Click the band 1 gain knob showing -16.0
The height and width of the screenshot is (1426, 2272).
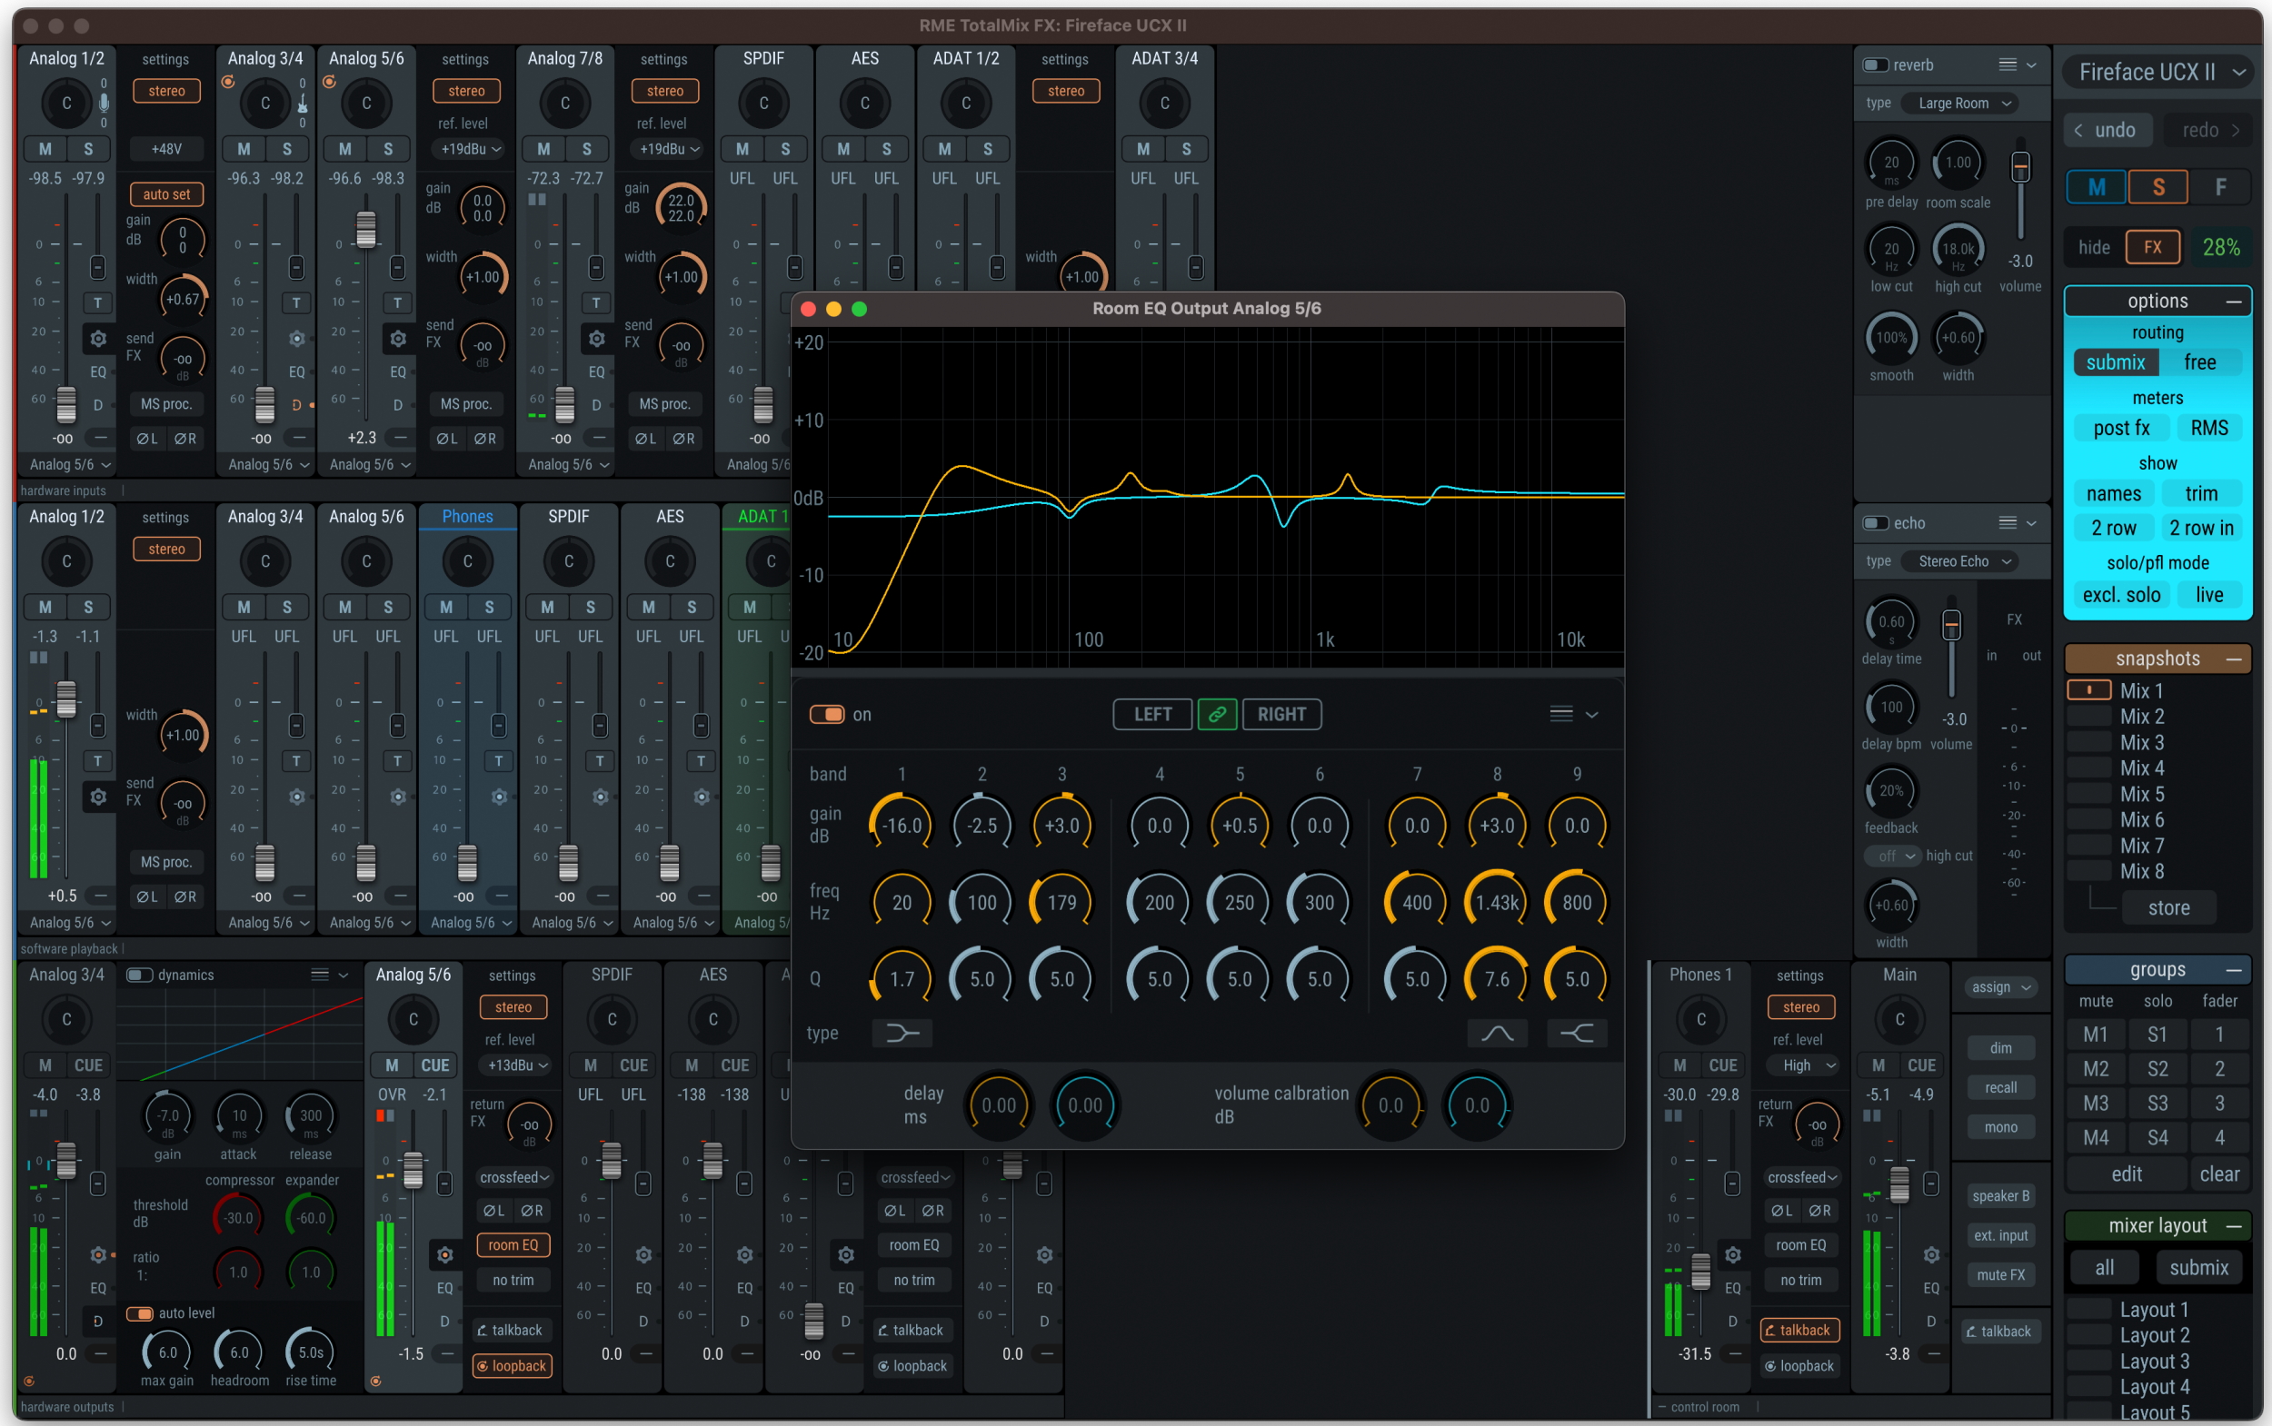(x=901, y=826)
